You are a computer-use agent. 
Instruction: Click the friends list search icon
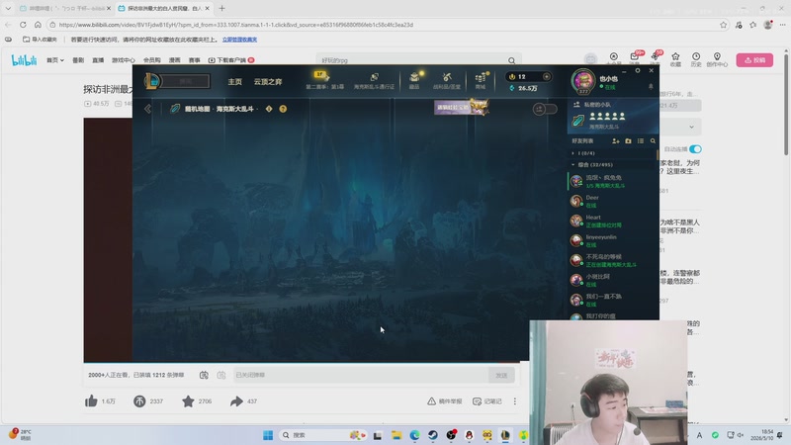pyautogui.click(x=653, y=141)
